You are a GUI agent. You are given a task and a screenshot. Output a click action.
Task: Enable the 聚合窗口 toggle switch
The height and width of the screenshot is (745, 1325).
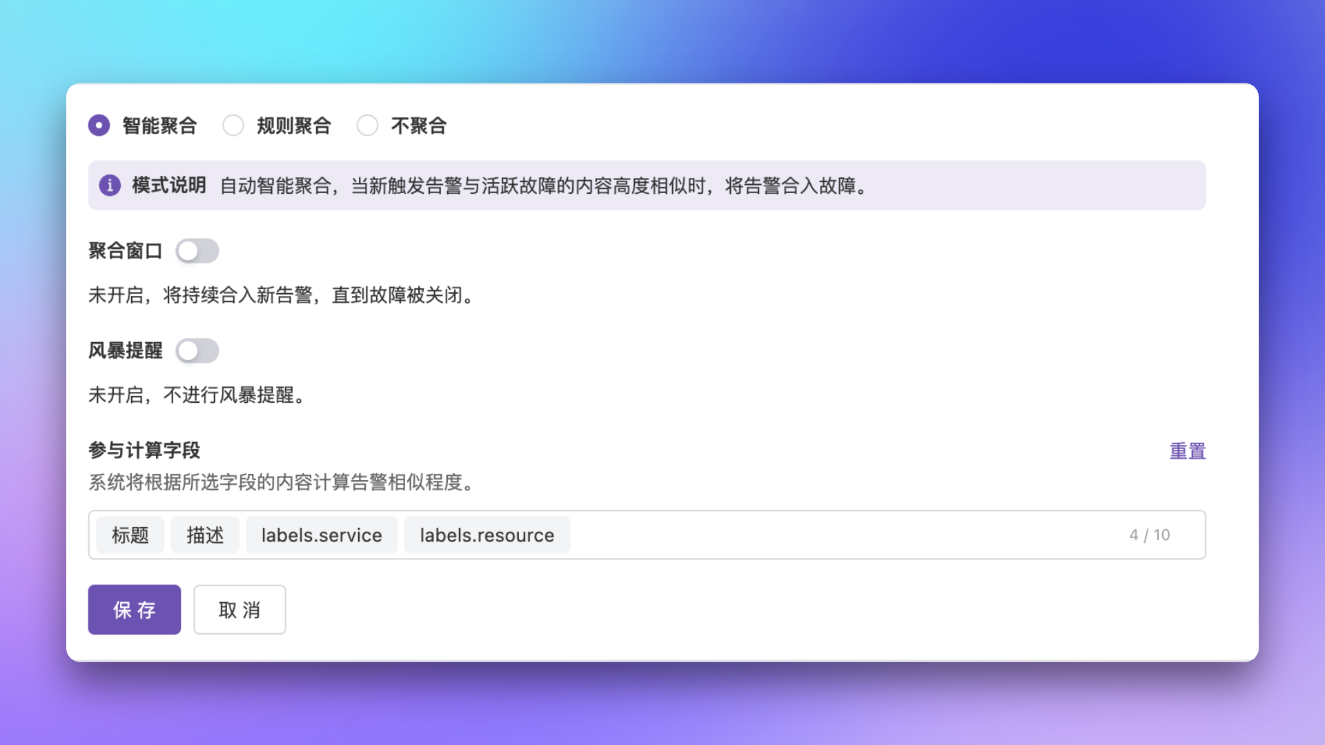click(197, 251)
